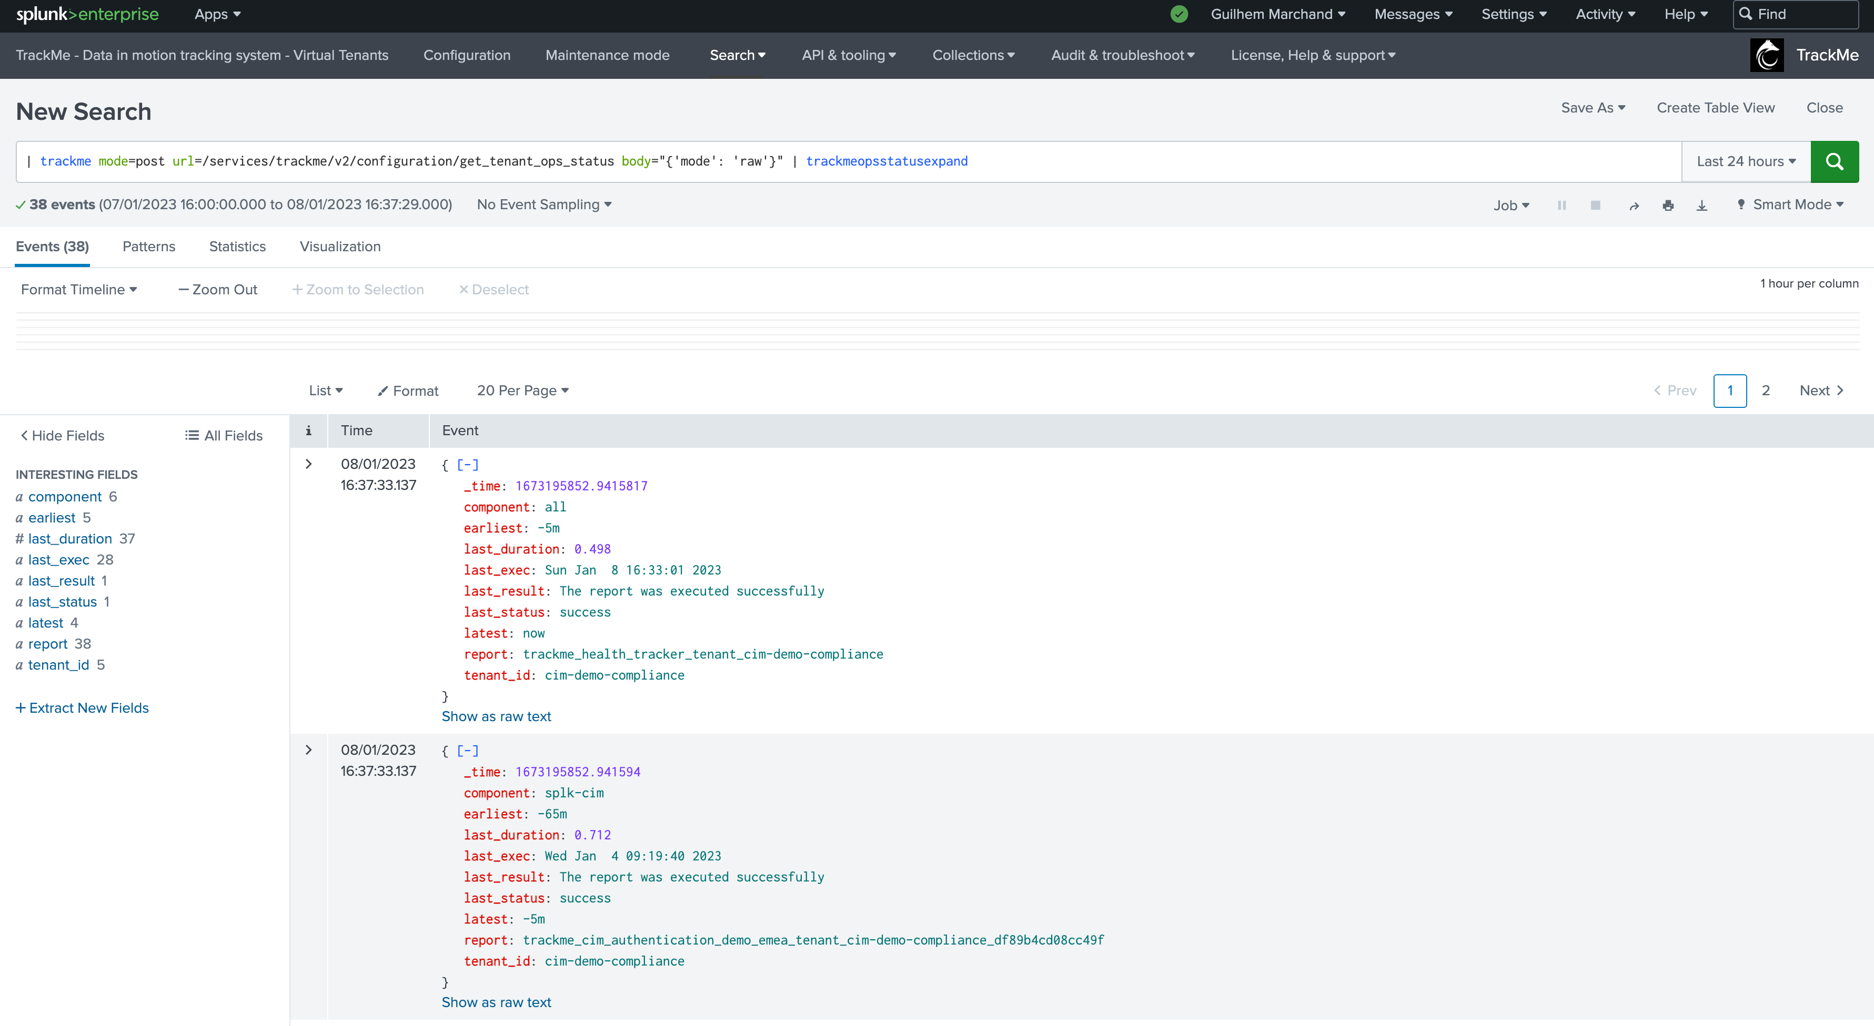
Task: Go to results page 2
Action: click(1765, 390)
